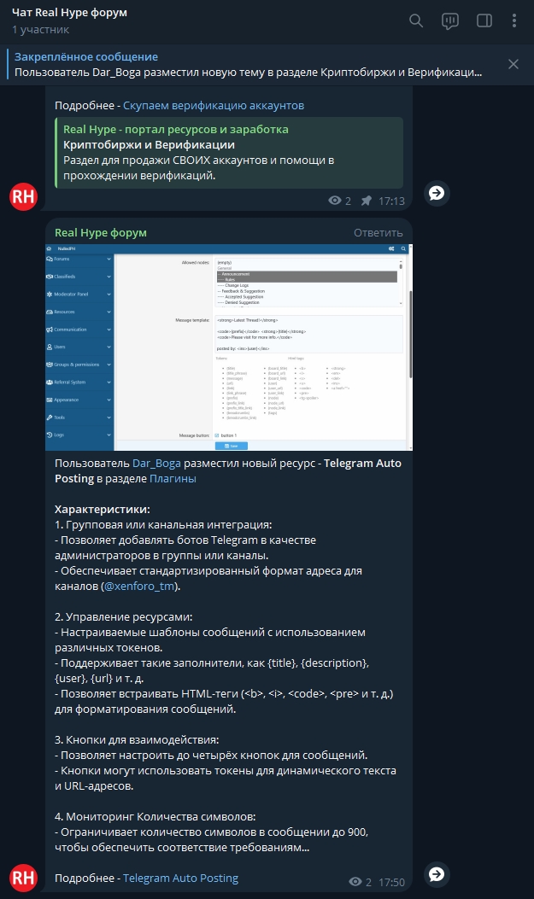Tick the 'button 1' checkbox in the screenshot
This screenshot has width=534, height=899.
pos(215,435)
